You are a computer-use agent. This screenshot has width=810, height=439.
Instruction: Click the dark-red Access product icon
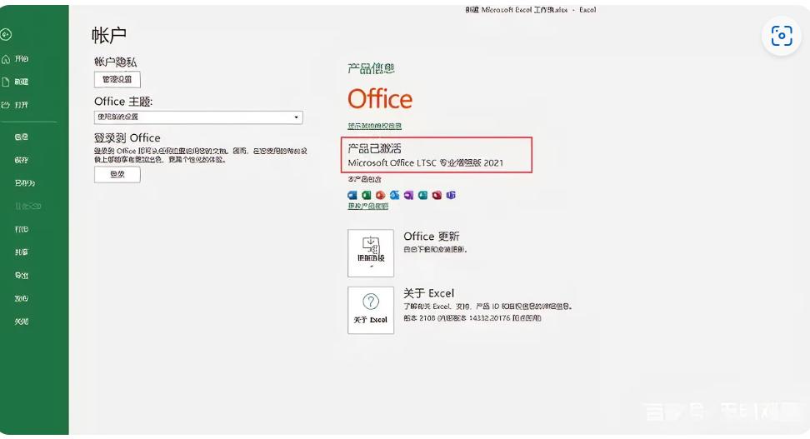click(x=437, y=195)
